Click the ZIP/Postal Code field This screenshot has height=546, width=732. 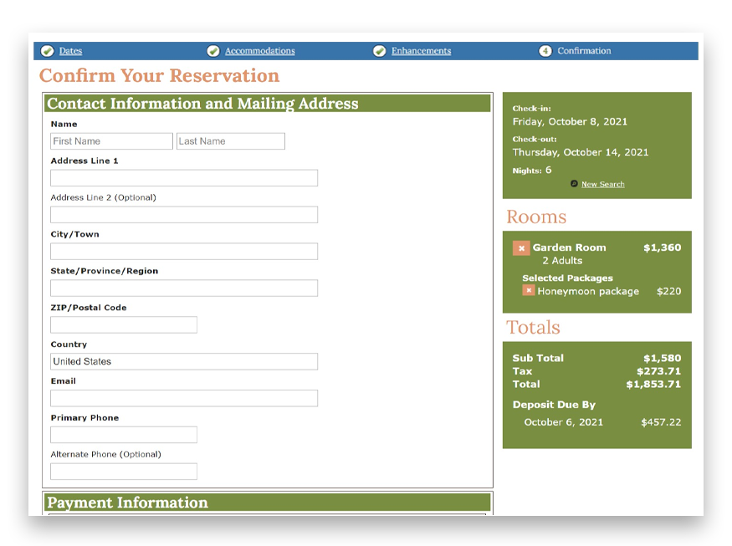[123, 324]
